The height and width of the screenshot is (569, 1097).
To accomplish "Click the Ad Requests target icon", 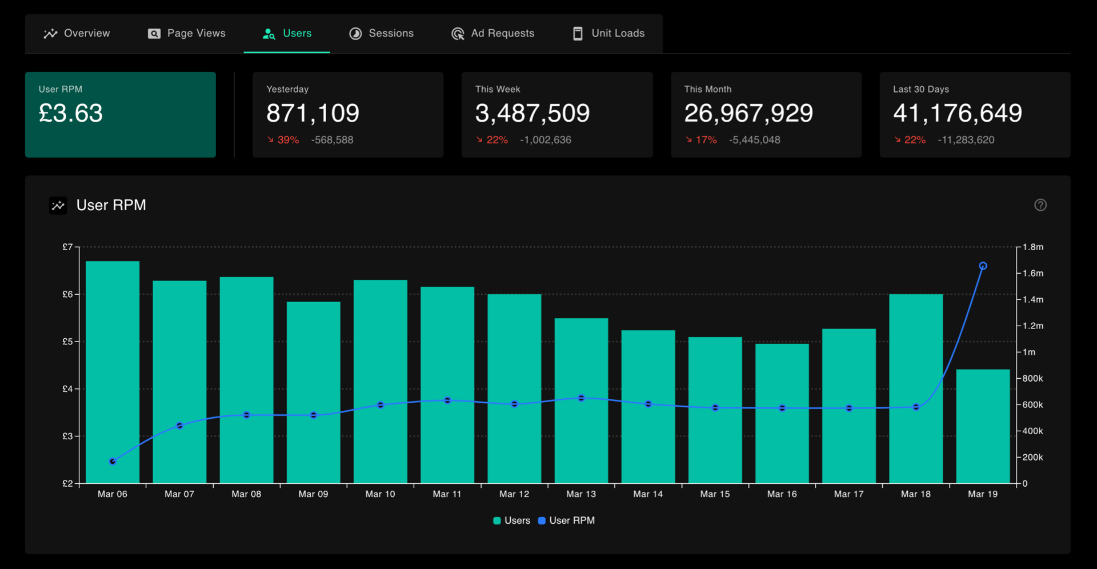I will 458,34.
